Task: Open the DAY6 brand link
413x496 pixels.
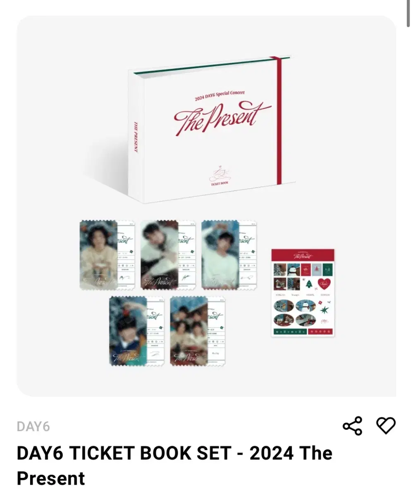Action: (33, 427)
